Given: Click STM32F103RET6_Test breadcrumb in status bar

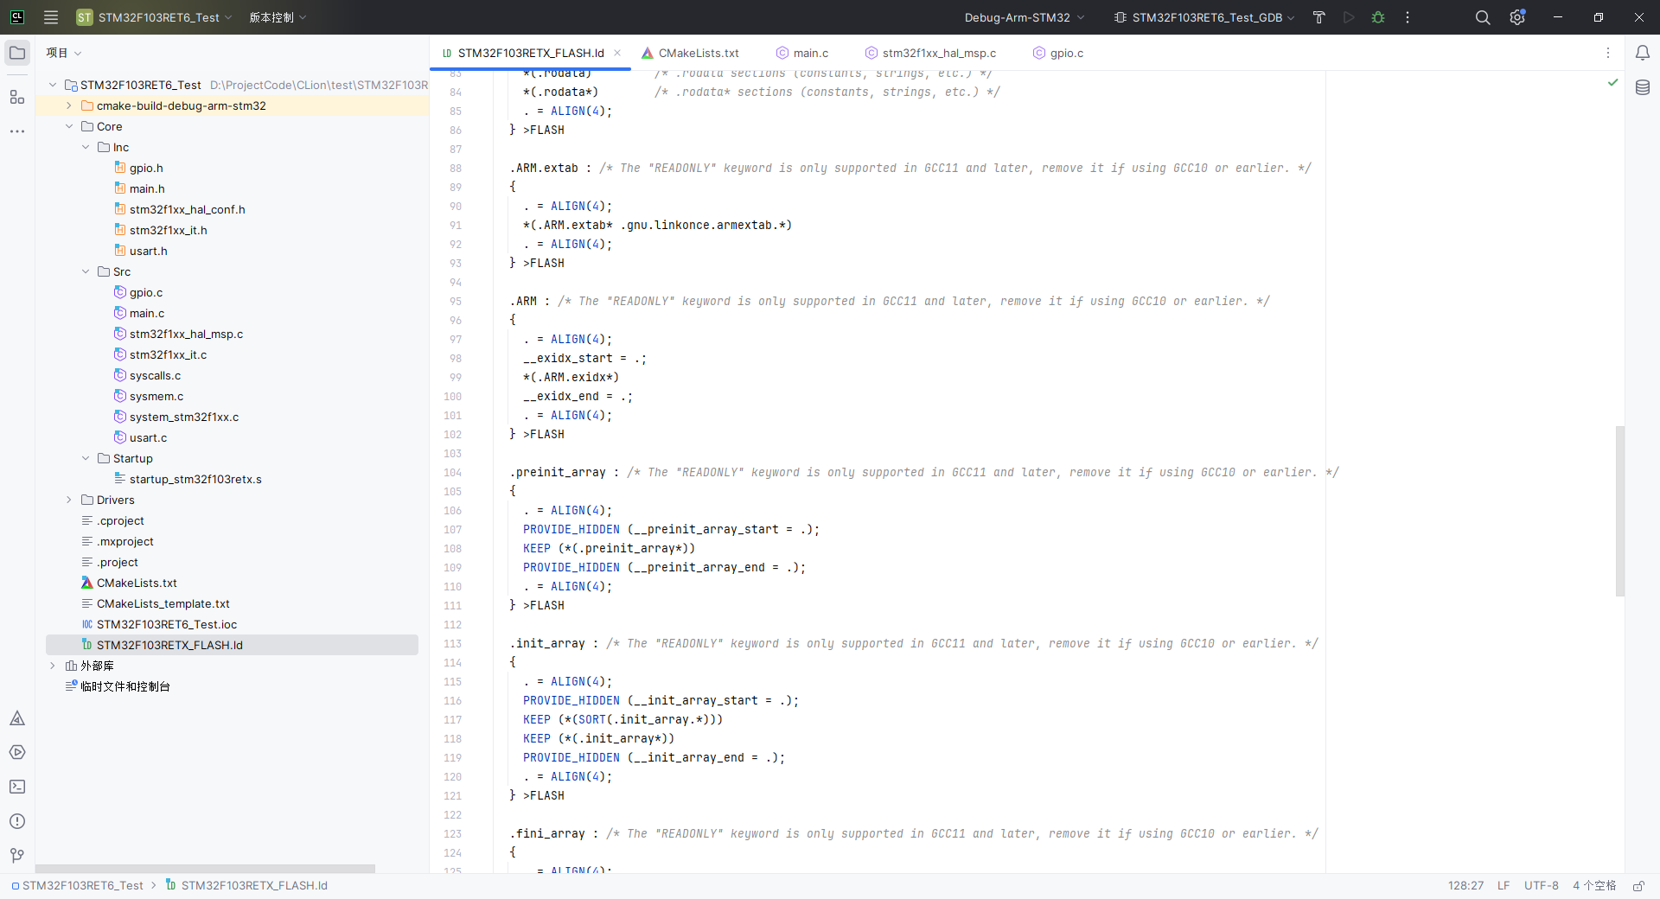Looking at the screenshot, I should 77,886.
